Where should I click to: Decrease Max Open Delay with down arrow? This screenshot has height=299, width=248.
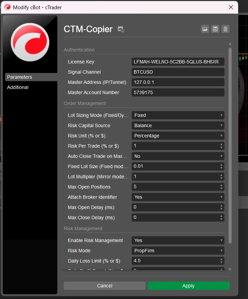(x=221, y=209)
